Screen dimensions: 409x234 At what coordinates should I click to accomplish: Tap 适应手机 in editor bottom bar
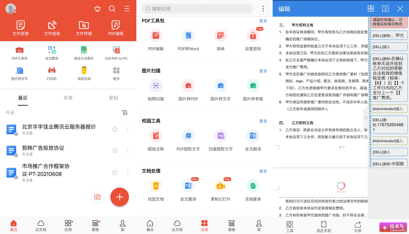(324, 227)
